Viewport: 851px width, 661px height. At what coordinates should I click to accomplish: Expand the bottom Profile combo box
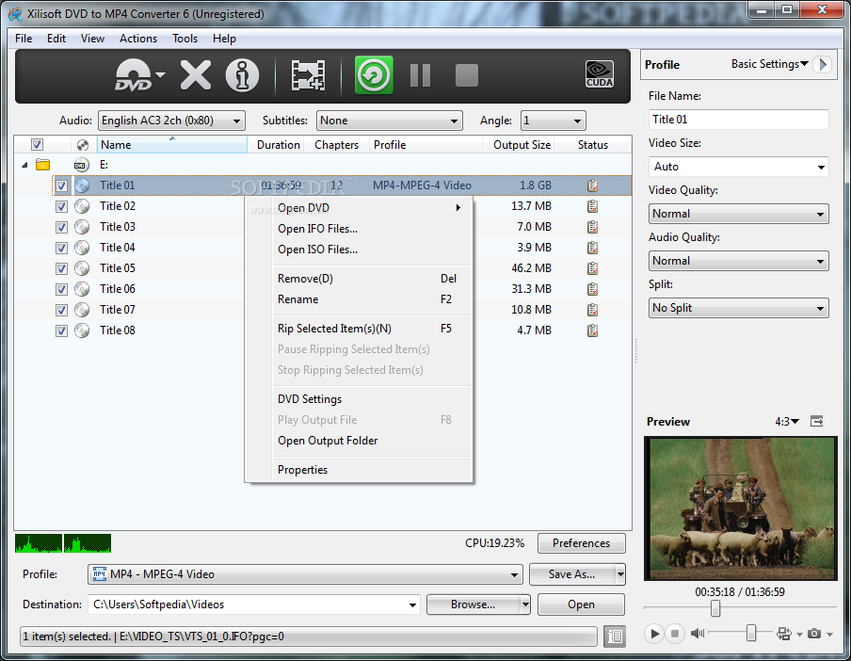coord(305,574)
